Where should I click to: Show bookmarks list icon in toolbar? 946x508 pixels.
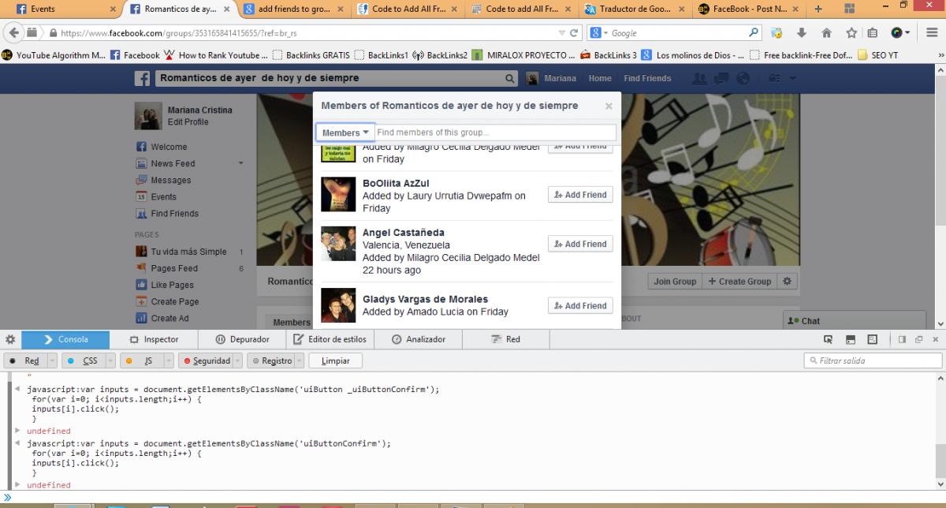(x=873, y=33)
